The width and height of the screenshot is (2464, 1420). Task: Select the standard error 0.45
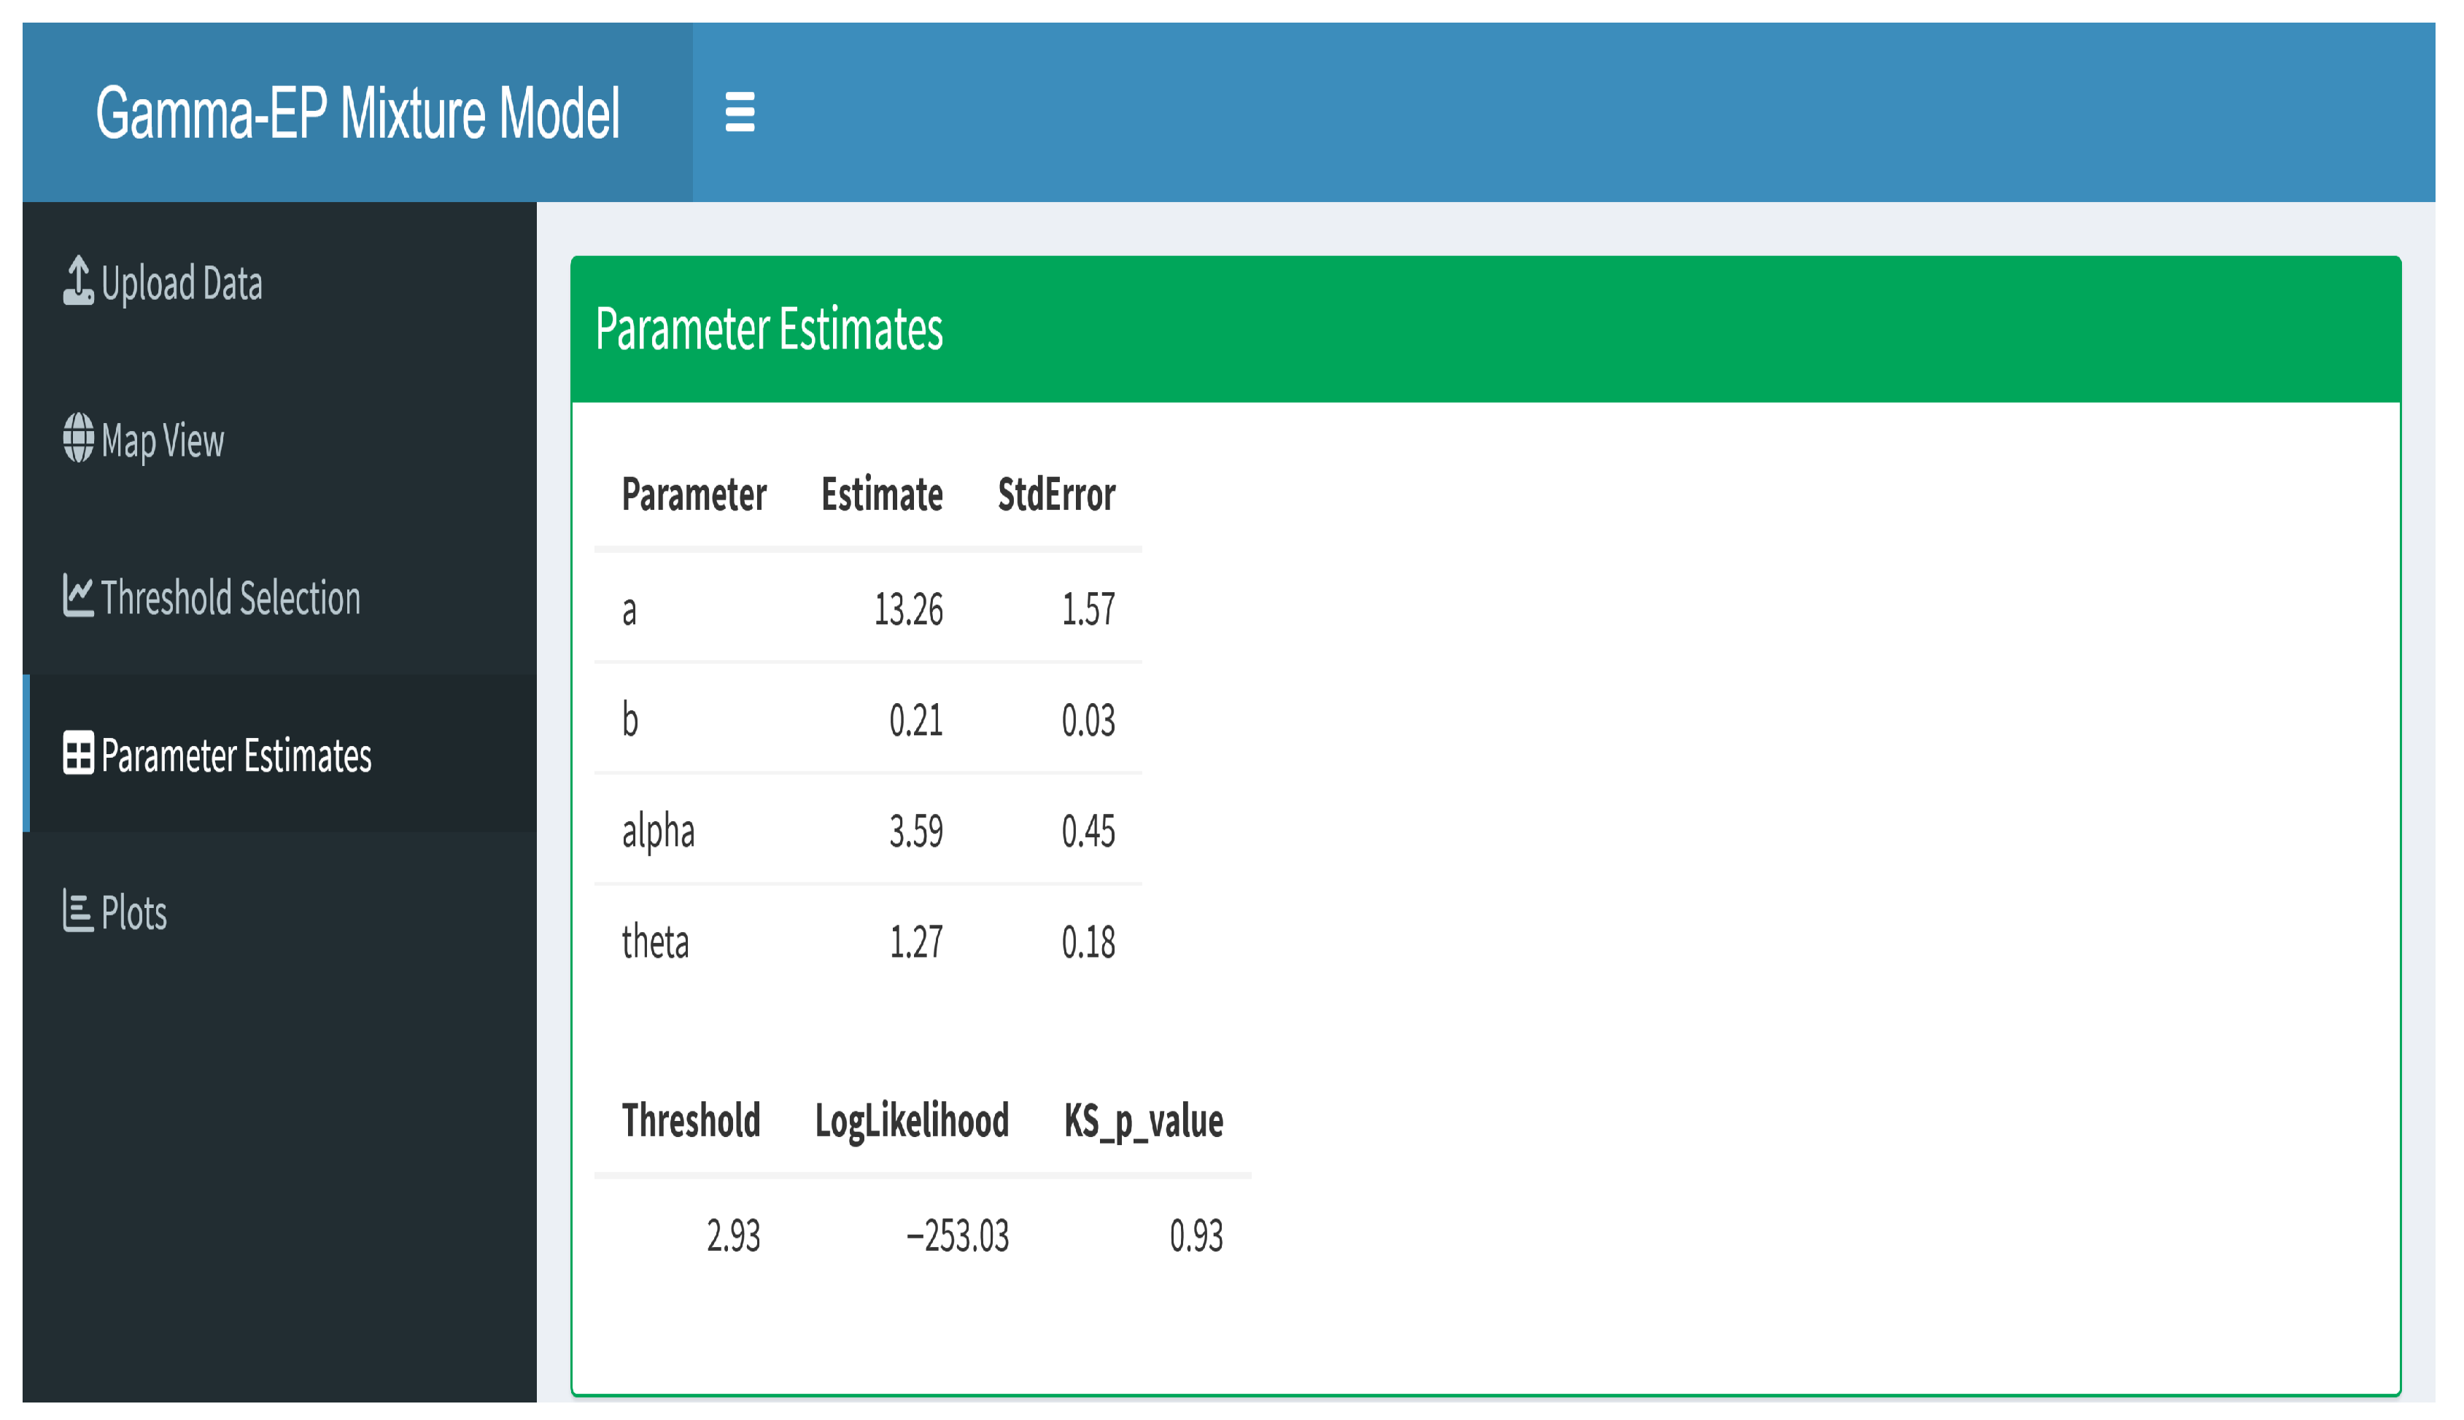coord(1088,832)
